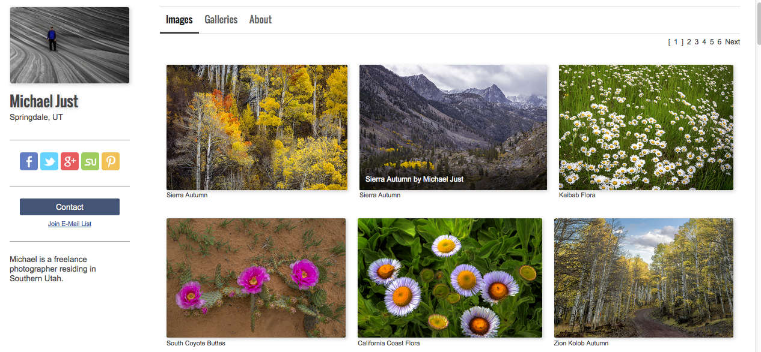Open the Google Plus share icon
Screen dimensions: 761x352
pyautogui.click(x=70, y=161)
